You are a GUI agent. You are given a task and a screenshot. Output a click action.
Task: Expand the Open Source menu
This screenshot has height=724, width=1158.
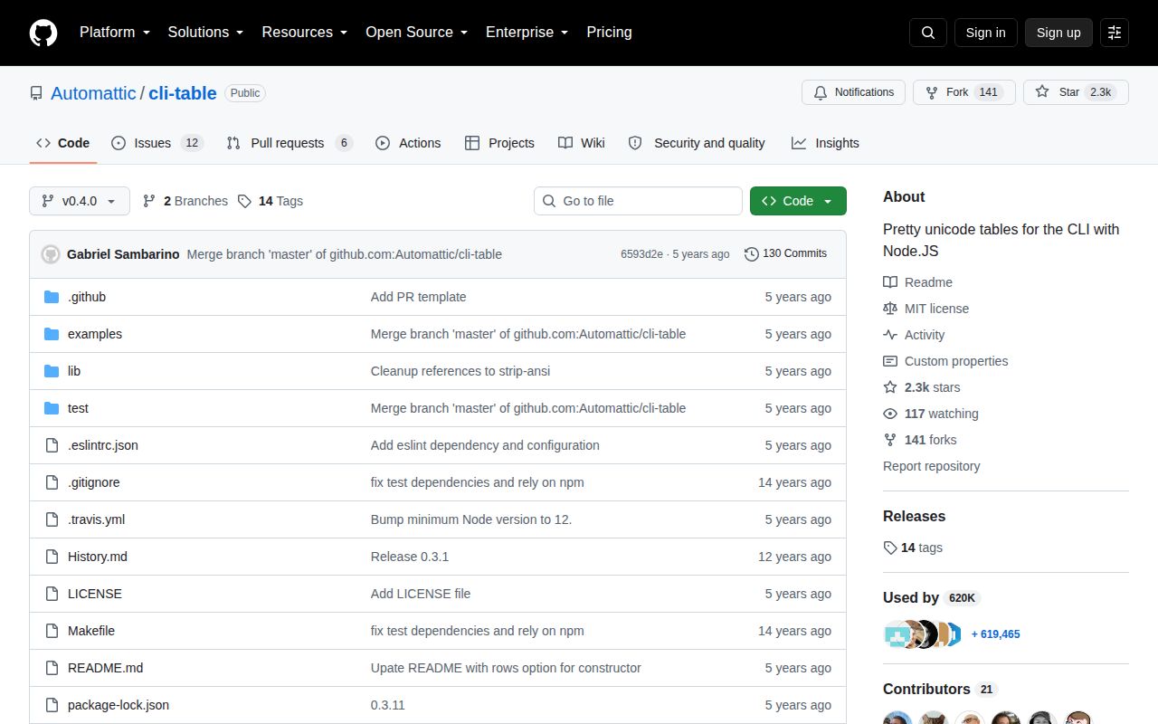tap(416, 32)
